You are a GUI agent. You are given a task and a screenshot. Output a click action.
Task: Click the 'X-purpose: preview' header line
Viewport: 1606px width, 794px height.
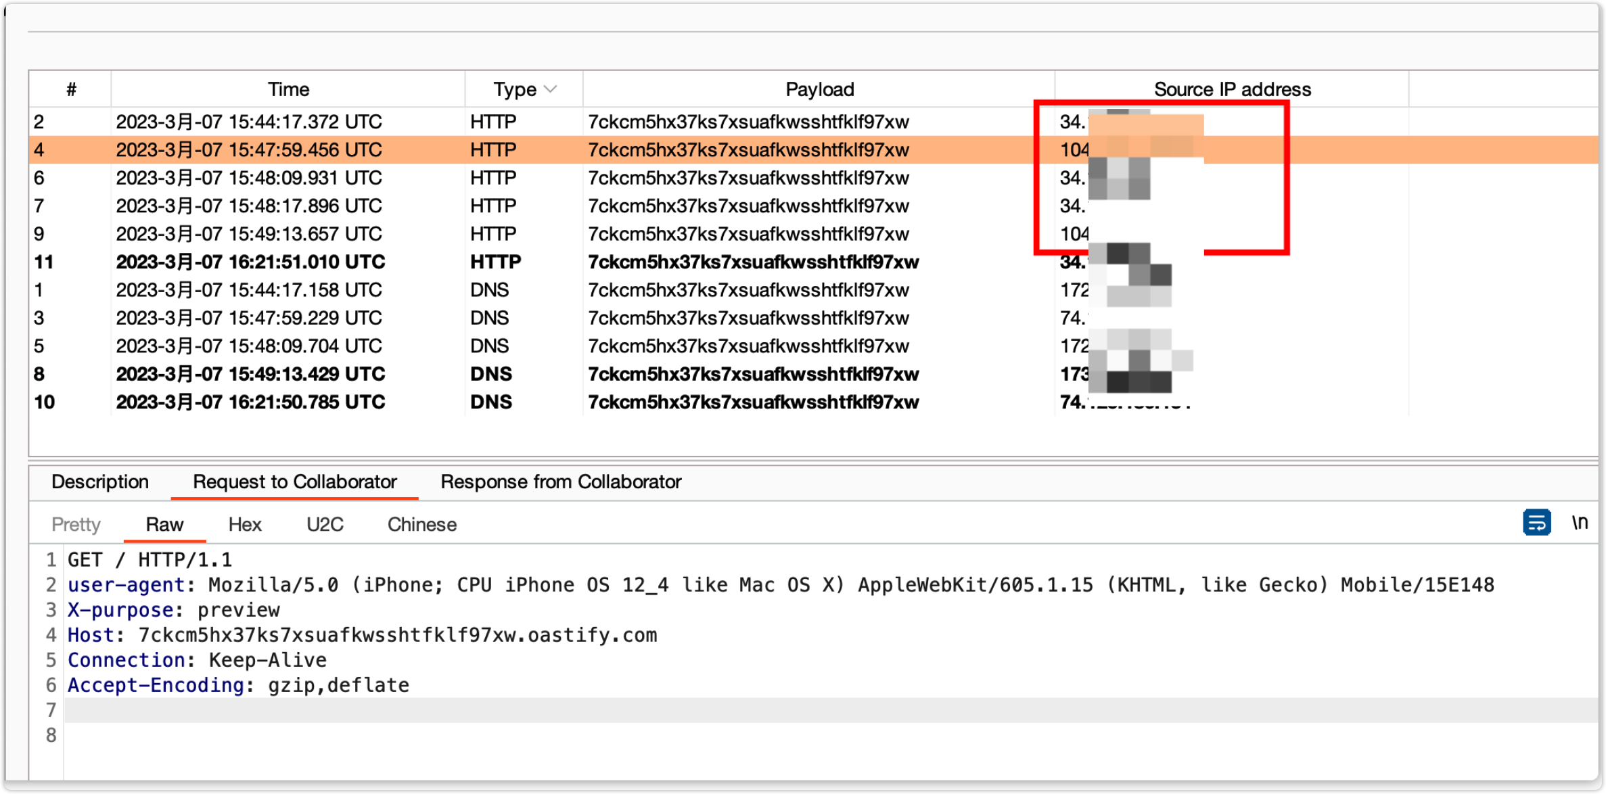pyautogui.click(x=173, y=610)
